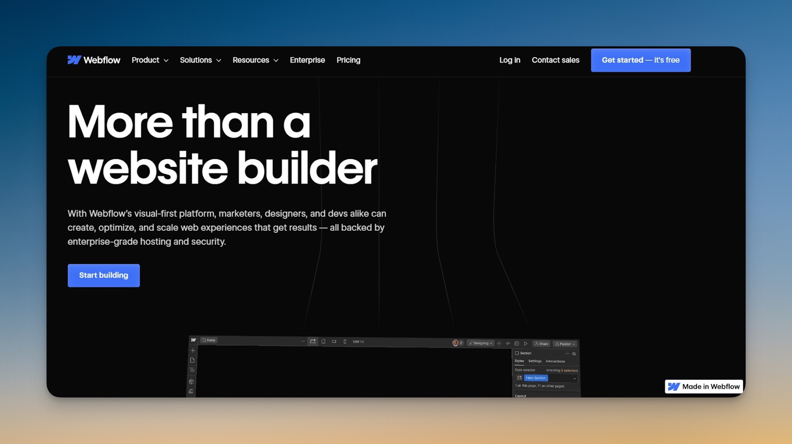Click the Start building button

coord(104,275)
